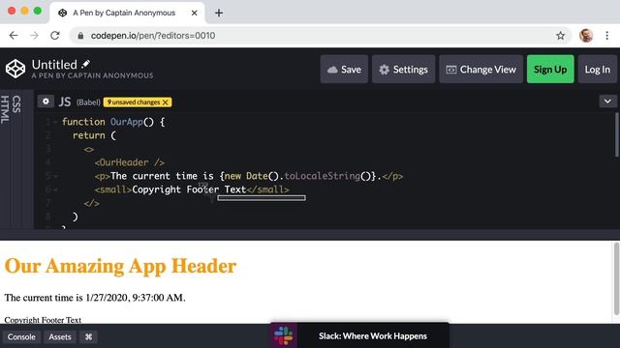Click the "Untitled" pen title text
This screenshot has width=620, height=348.
point(54,65)
